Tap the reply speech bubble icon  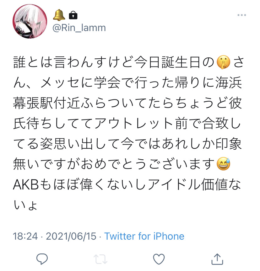[42, 259]
